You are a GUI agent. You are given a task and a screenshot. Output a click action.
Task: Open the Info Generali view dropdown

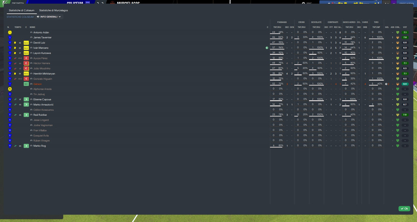click(x=49, y=17)
